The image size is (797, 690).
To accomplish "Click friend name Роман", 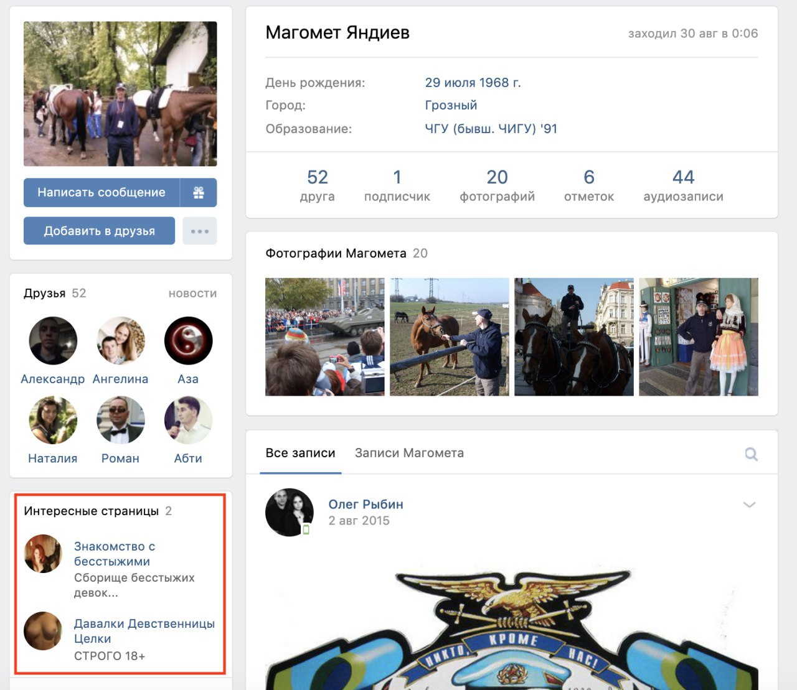I will pyautogui.click(x=120, y=459).
